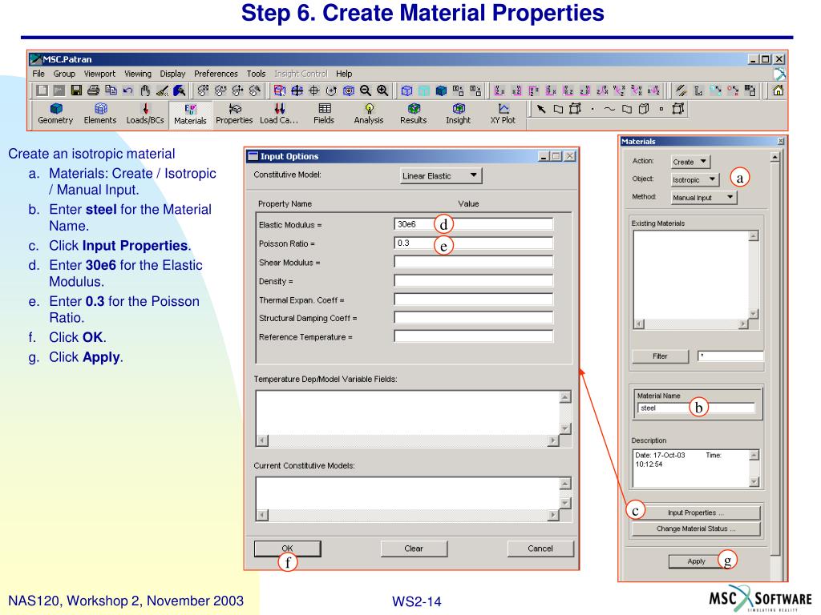
Task: Open the Object Isotropic dropdown
Action: 695,179
